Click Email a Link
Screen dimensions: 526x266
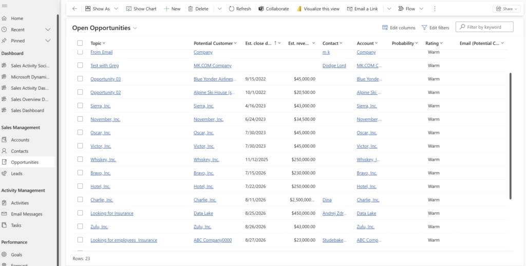pos(362,9)
